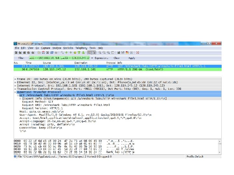Edit coloring rules icon
Screen dimensions: 234x175
[x=127, y=52]
